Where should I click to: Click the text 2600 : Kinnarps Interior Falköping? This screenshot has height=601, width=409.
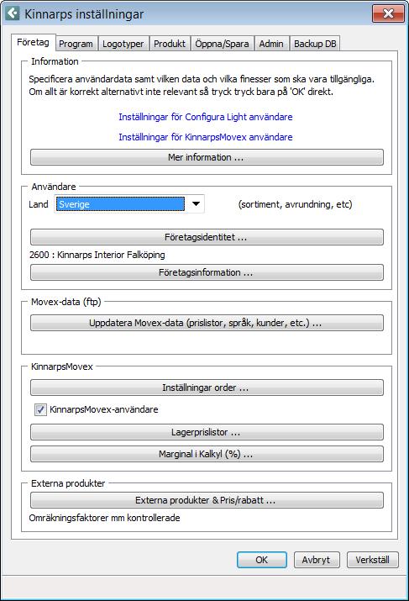[x=97, y=255]
